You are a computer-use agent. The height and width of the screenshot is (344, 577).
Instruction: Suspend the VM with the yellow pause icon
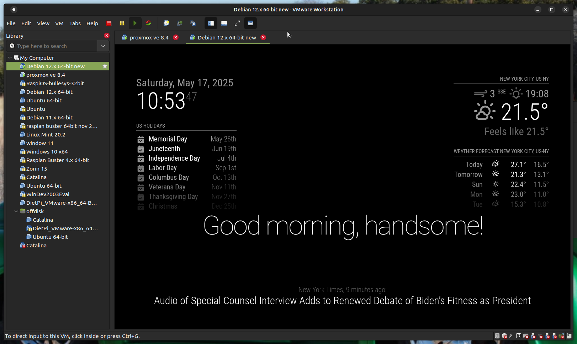[122, 23]
